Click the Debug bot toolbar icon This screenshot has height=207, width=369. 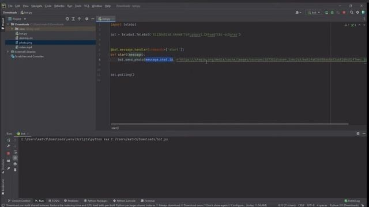point(332,13)
